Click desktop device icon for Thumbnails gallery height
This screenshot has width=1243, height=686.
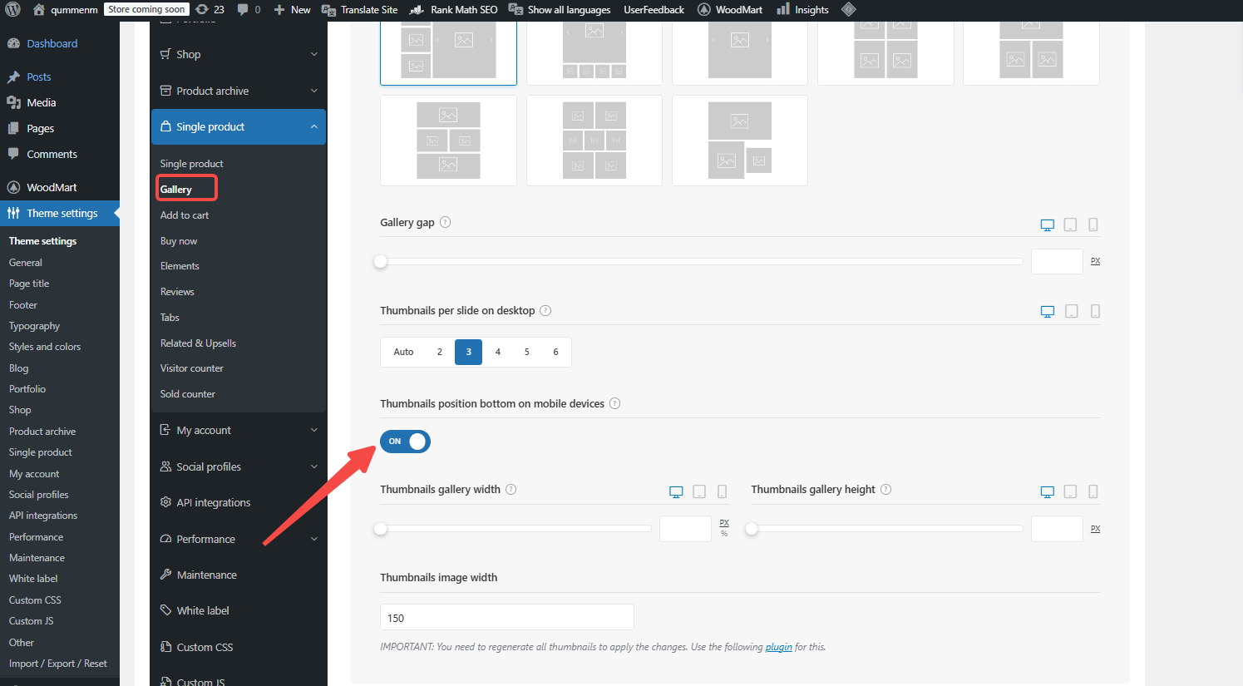click(x=1047, y=491)
